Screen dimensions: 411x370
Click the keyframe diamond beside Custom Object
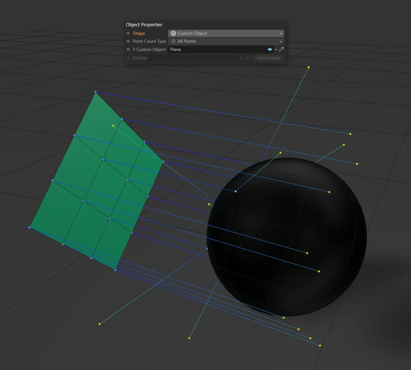click(128, 49)
